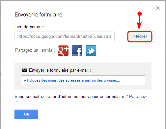Image resolution: width=166 pixels, height=129 pixels.
Task: Share the form link on Twitter
Action: (x=91, y=51)
